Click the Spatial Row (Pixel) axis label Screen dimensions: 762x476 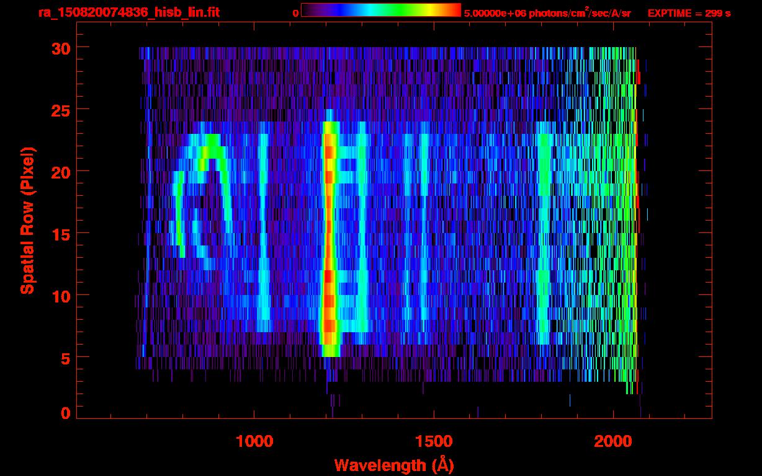point(27,221)
